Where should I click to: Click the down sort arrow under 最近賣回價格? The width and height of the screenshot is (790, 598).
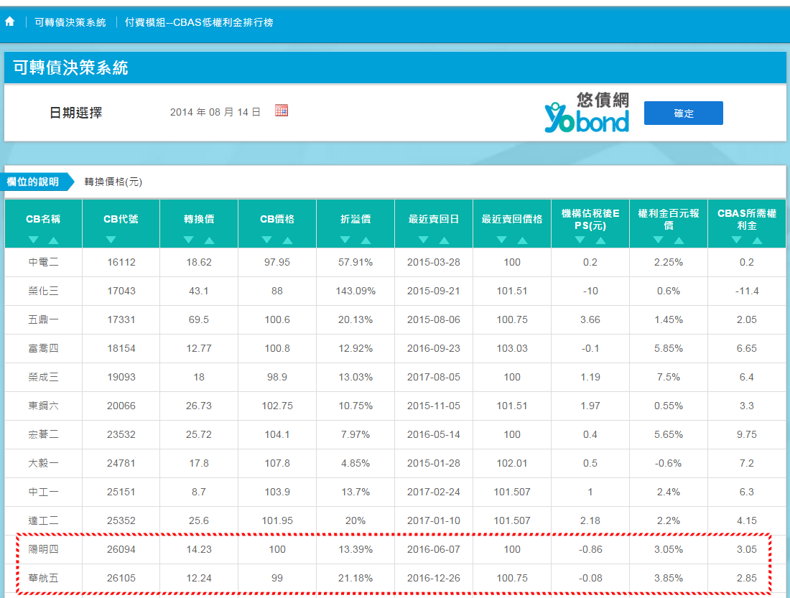[501, 240]
